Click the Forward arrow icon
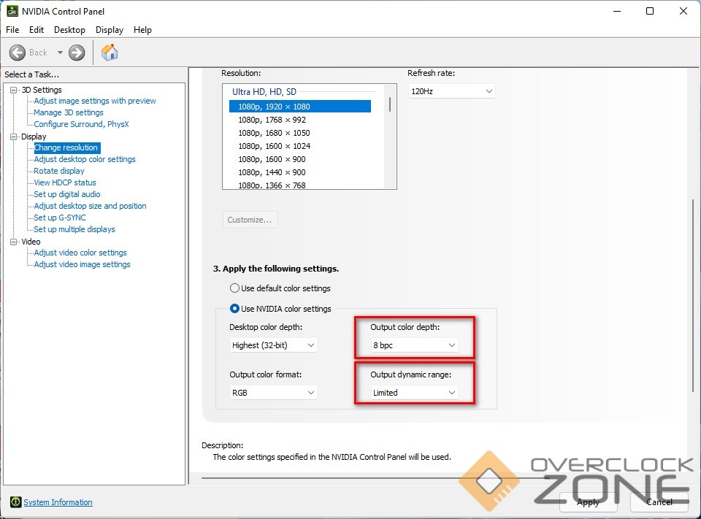 pos(77,53)
